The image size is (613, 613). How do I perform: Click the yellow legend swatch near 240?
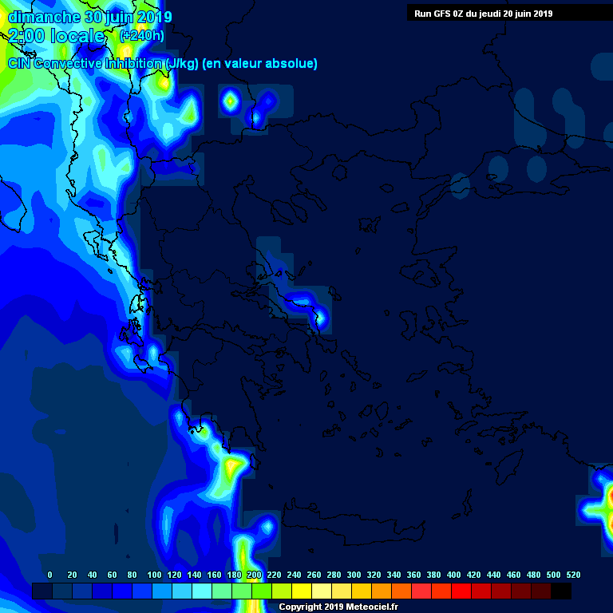302,591
